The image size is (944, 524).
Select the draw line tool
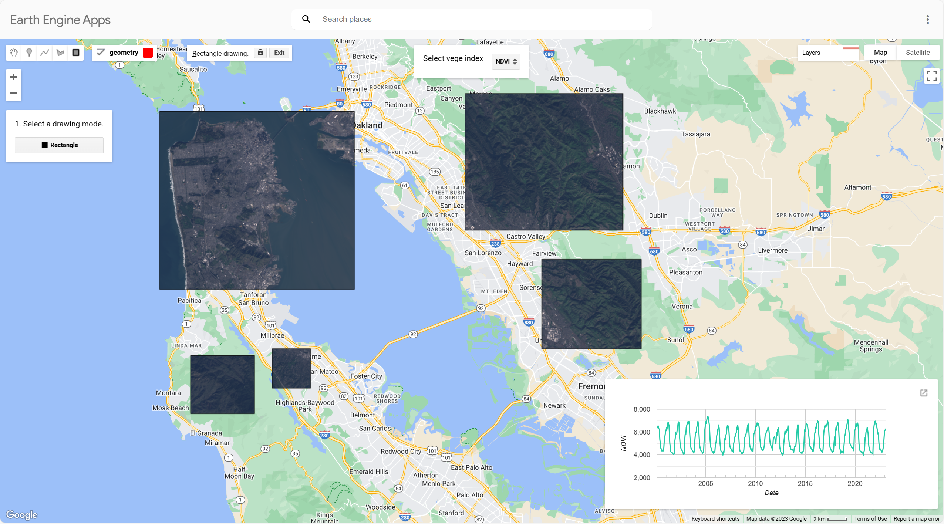[x=45, y=53]
